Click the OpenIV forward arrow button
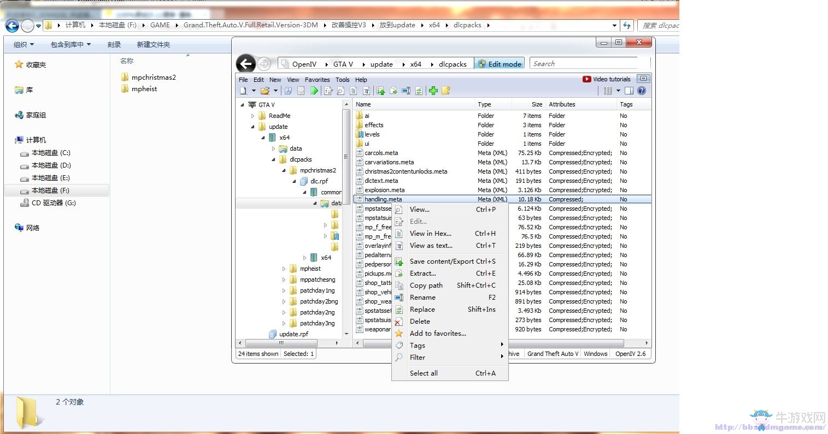The height and width of the screenshot is (434, 828). (264, 64)
